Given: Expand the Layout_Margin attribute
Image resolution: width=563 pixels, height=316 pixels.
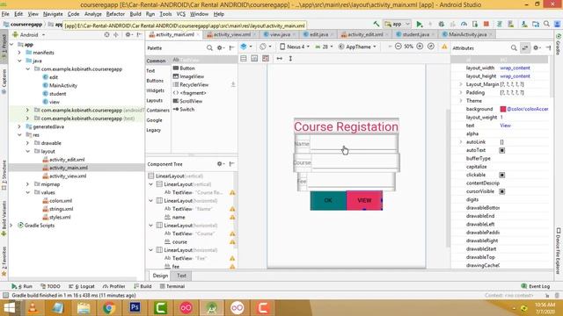Looking at the screenshot, I should [x=461, y=84].
